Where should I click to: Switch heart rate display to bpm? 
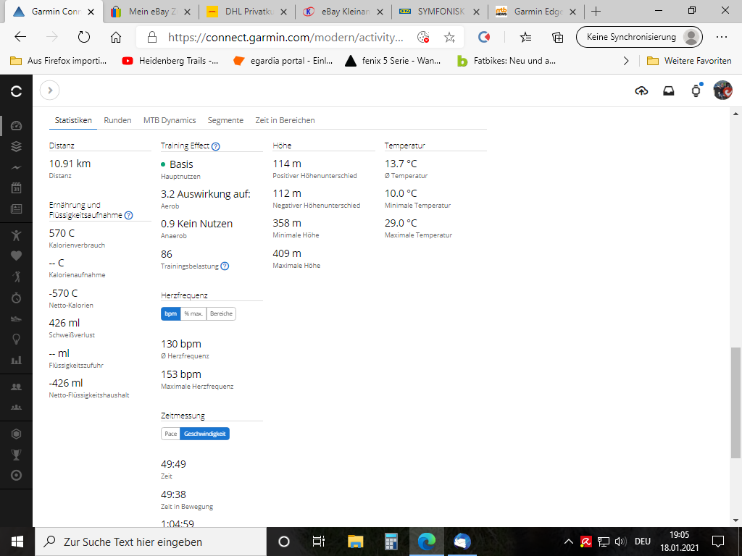point(170,313)
